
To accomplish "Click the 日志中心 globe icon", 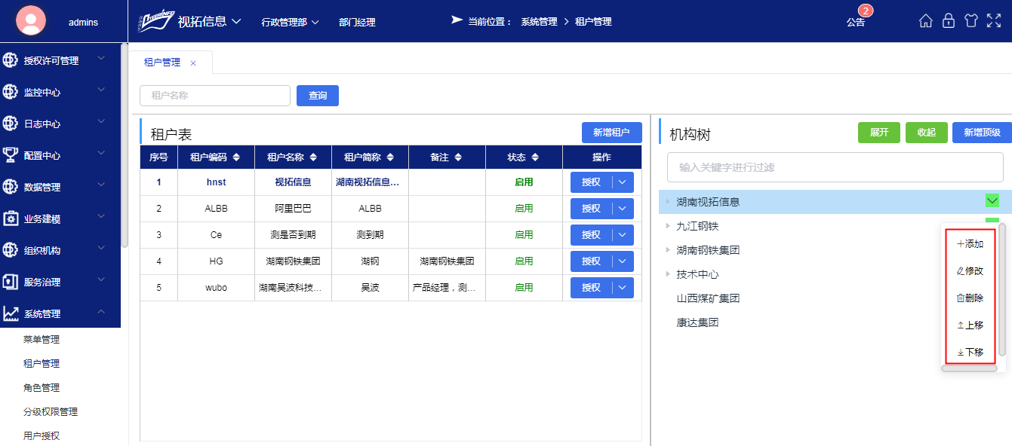I will click(x=11, y=124).
